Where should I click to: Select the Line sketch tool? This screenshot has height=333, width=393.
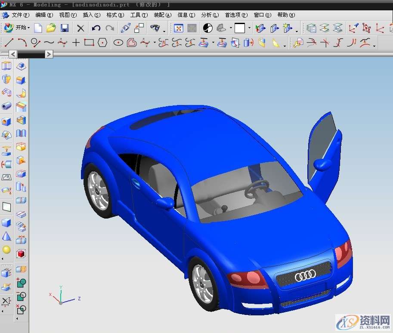(x=9, y=43)
